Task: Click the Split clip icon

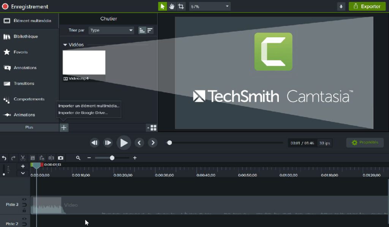Action: coord(51,158)
